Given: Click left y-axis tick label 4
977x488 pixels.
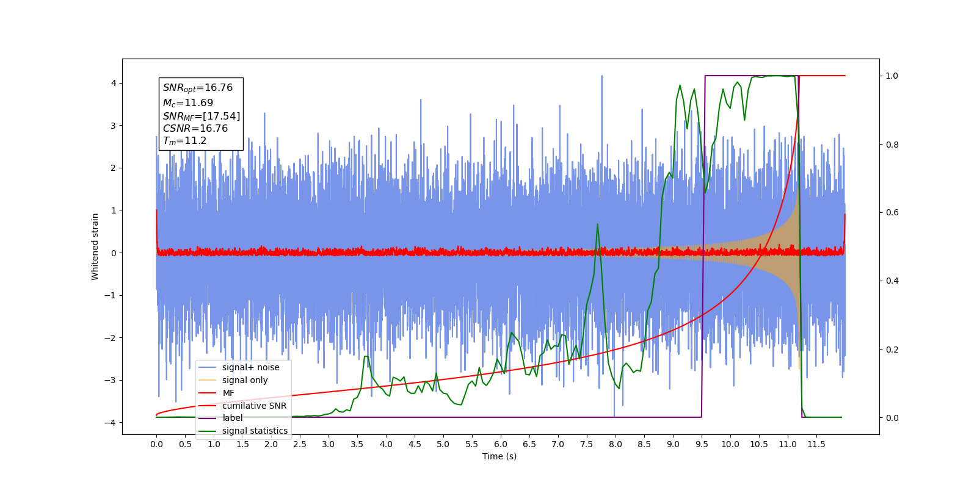Looking at the screenshot, I should click(114, 83).
